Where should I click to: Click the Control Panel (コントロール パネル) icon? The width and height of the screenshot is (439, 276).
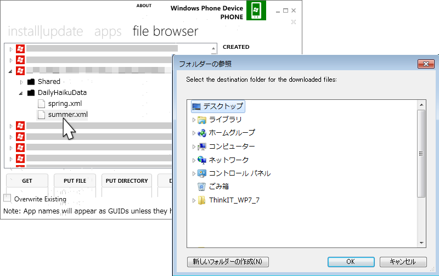201,173
